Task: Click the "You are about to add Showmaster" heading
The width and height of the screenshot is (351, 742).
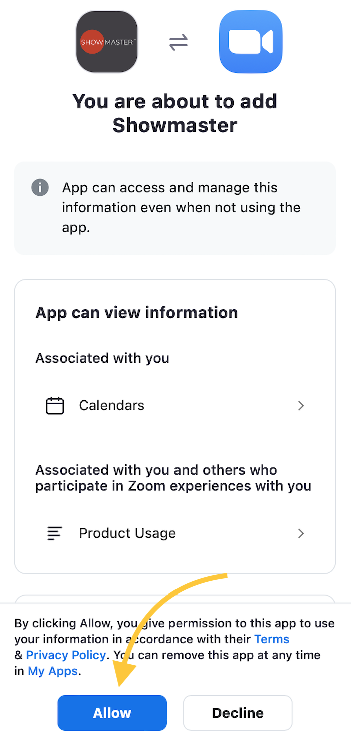Action: pyautogui.click(x=175, y=113)
